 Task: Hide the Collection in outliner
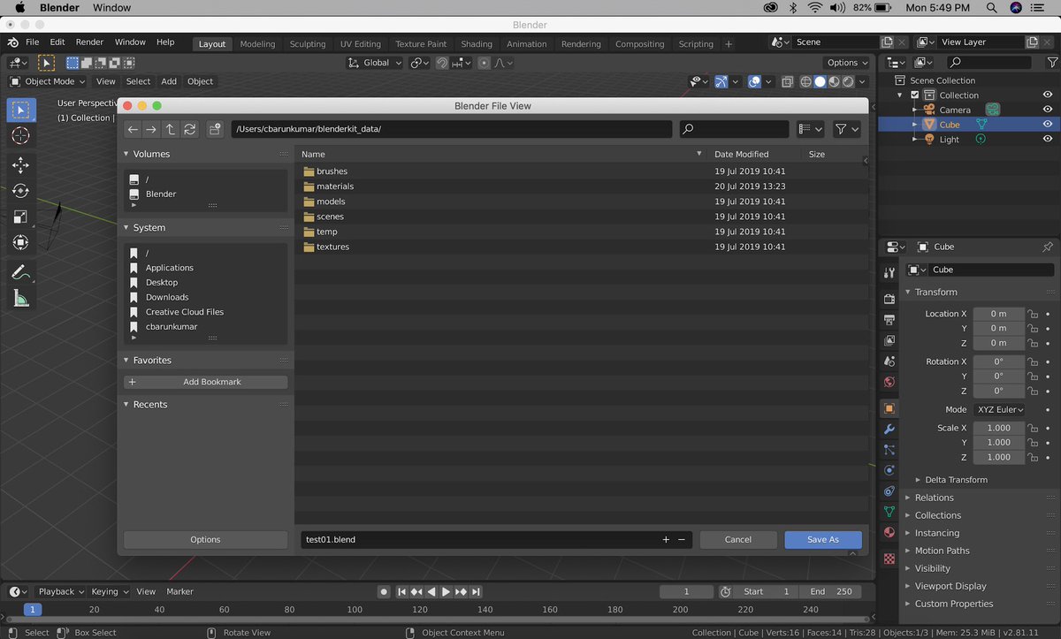click(1048, 95)
